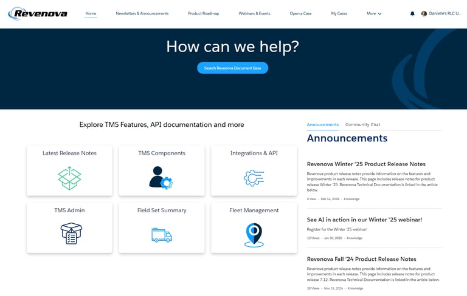
Task: Click the green box icon under Latest Release Notes
Action: pyautogui.click(x=69, y=178)
